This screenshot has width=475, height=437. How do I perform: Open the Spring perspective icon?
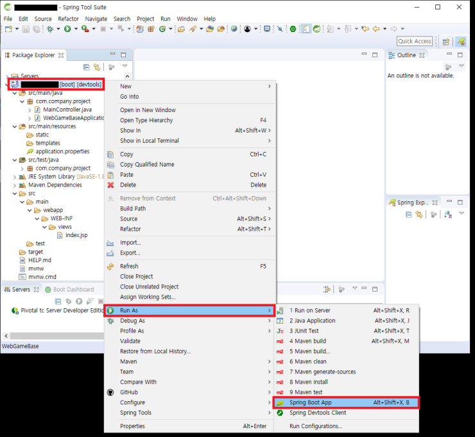pyautogui.click(x=460, y=42)
